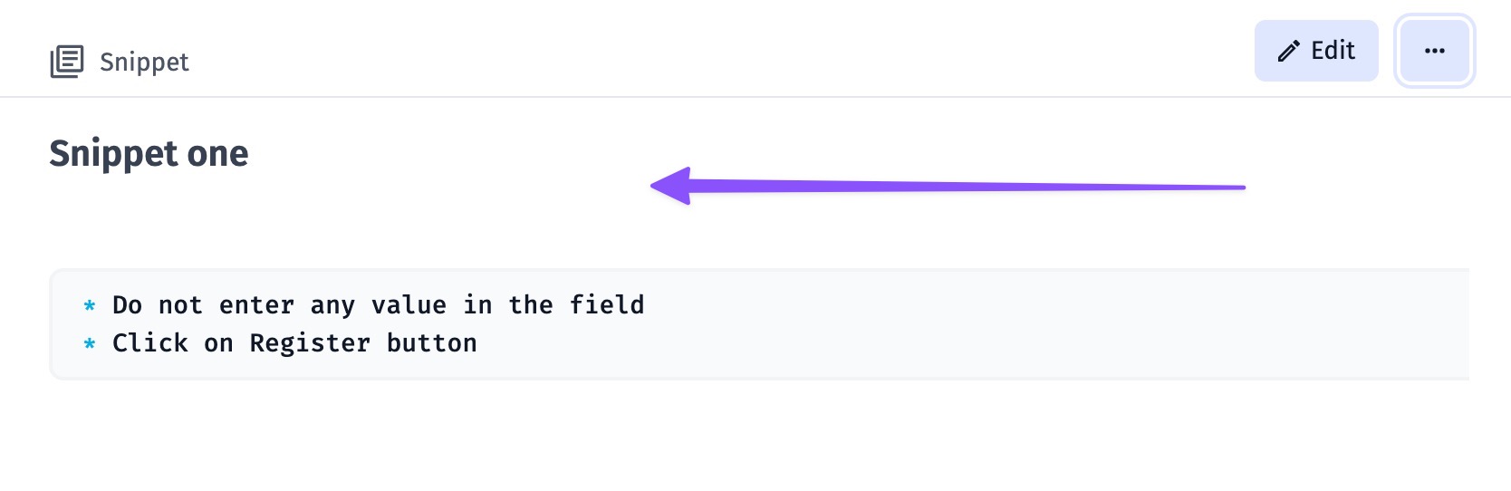Click the word enter in first line
Image resolution: width=1511 pixels, height=491 pixels.
coord(256,305)
